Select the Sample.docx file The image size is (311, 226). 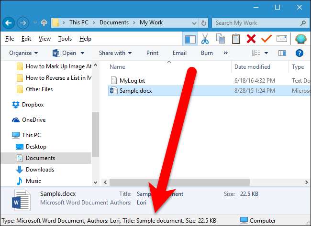[x=209, y=91]
